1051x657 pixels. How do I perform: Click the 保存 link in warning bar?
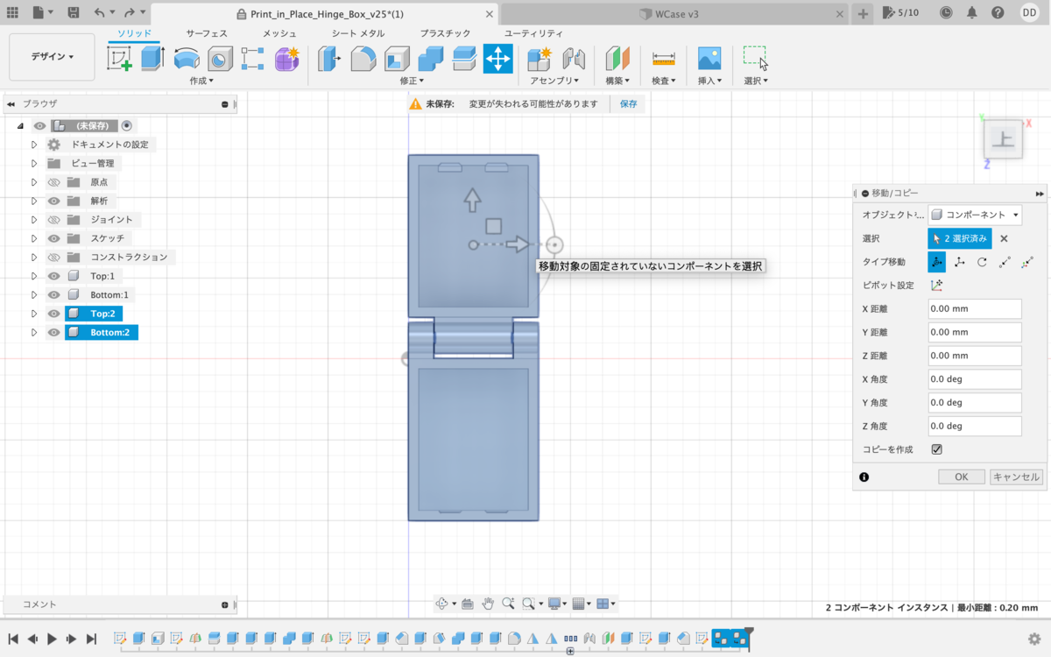pyautogui.click(x=629, y=103)
